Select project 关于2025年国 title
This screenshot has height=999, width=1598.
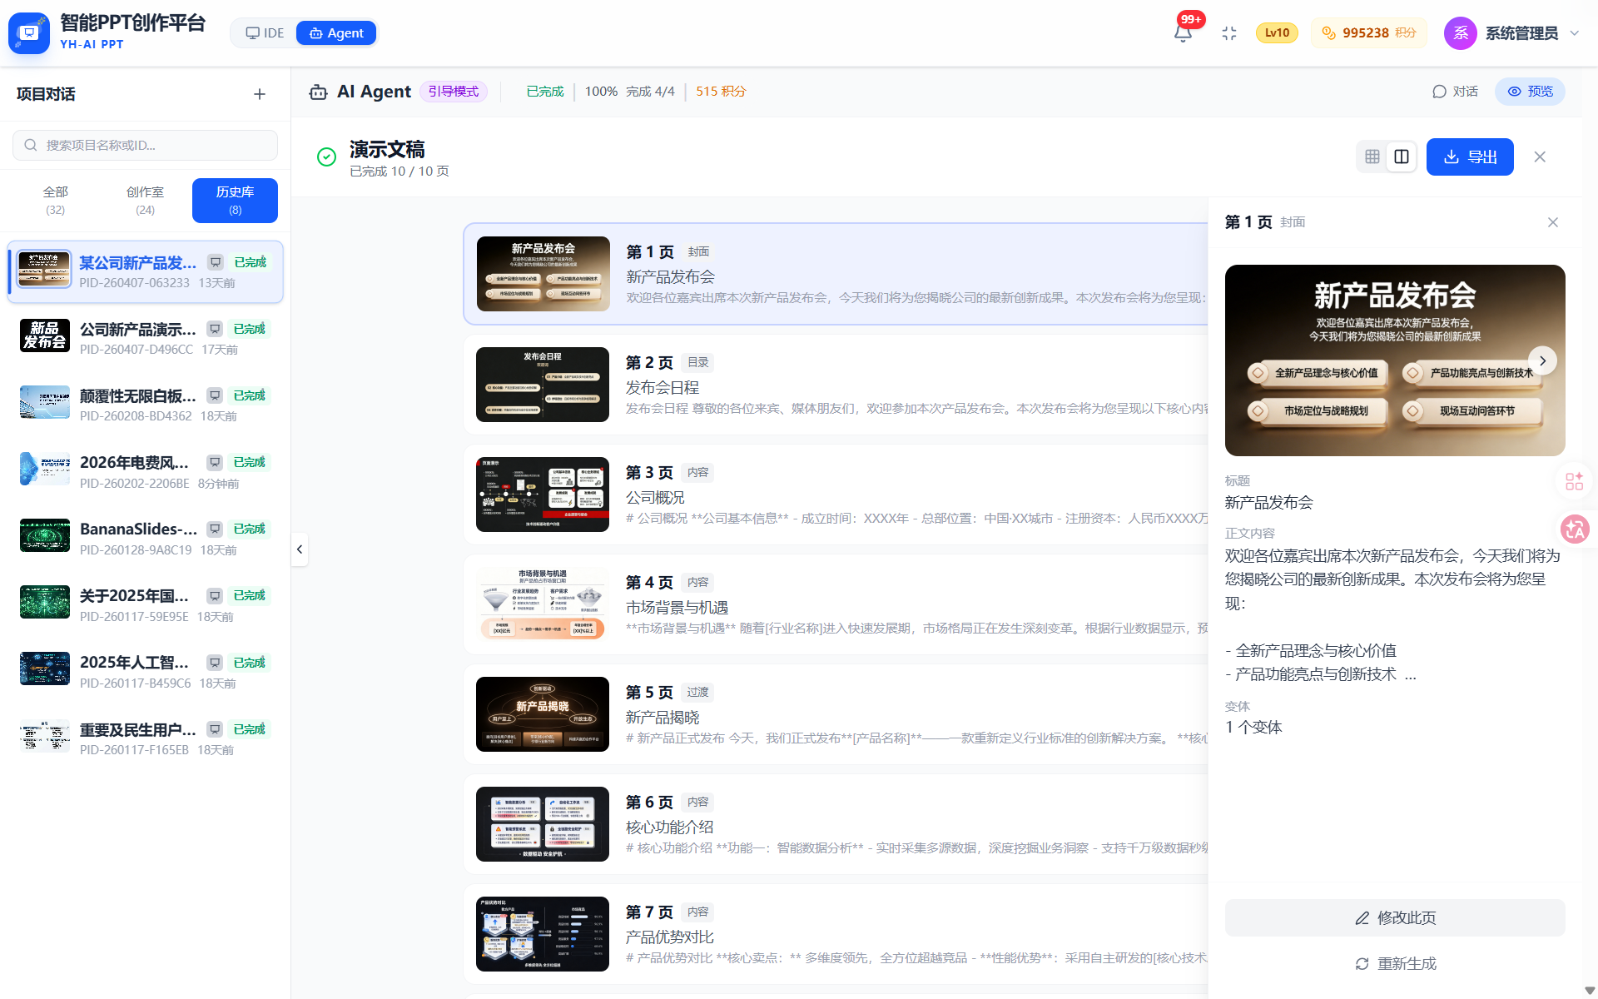pos(135,595)
